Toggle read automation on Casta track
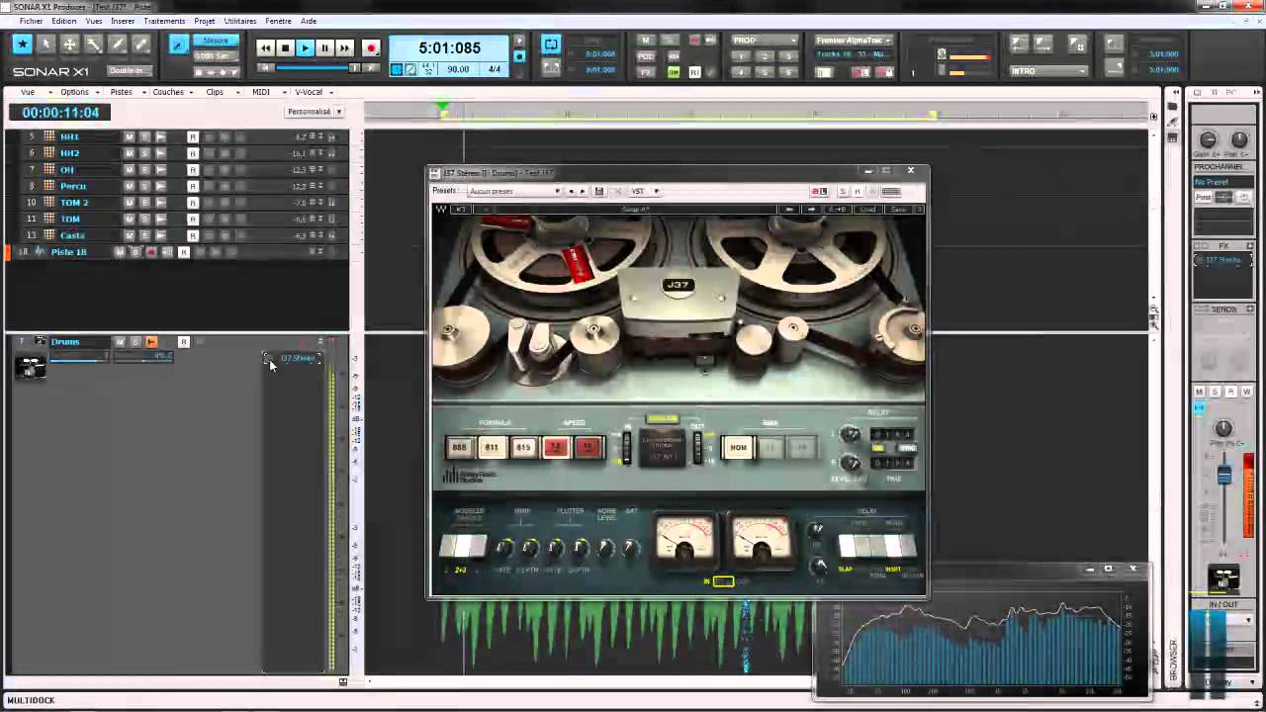Image resolution: width=1266 pixels, height=712 pixels. click(x=193, y=235)
